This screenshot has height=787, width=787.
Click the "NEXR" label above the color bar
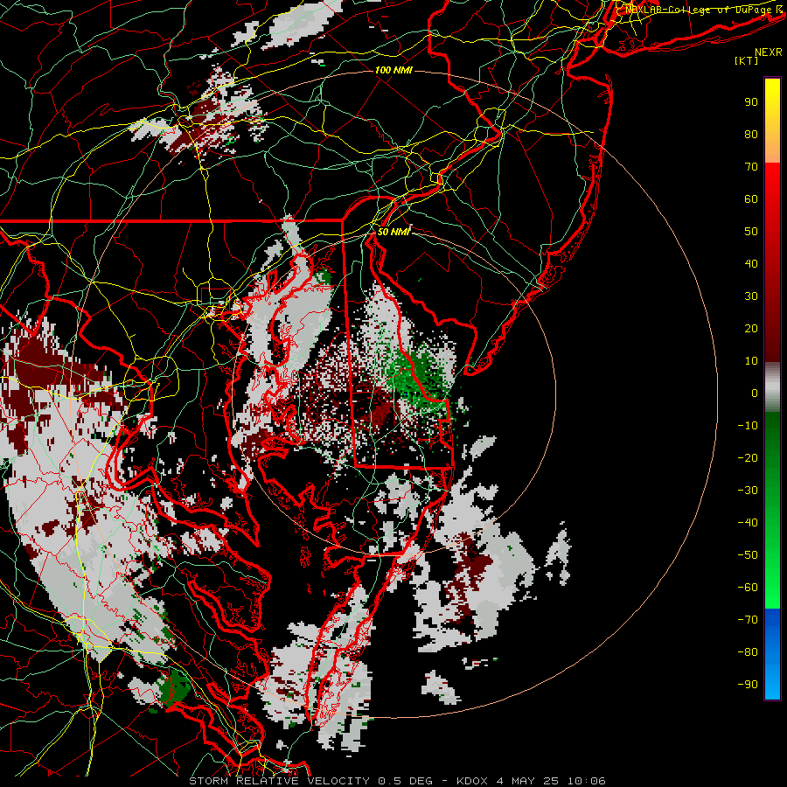click(x=769, y=52)
